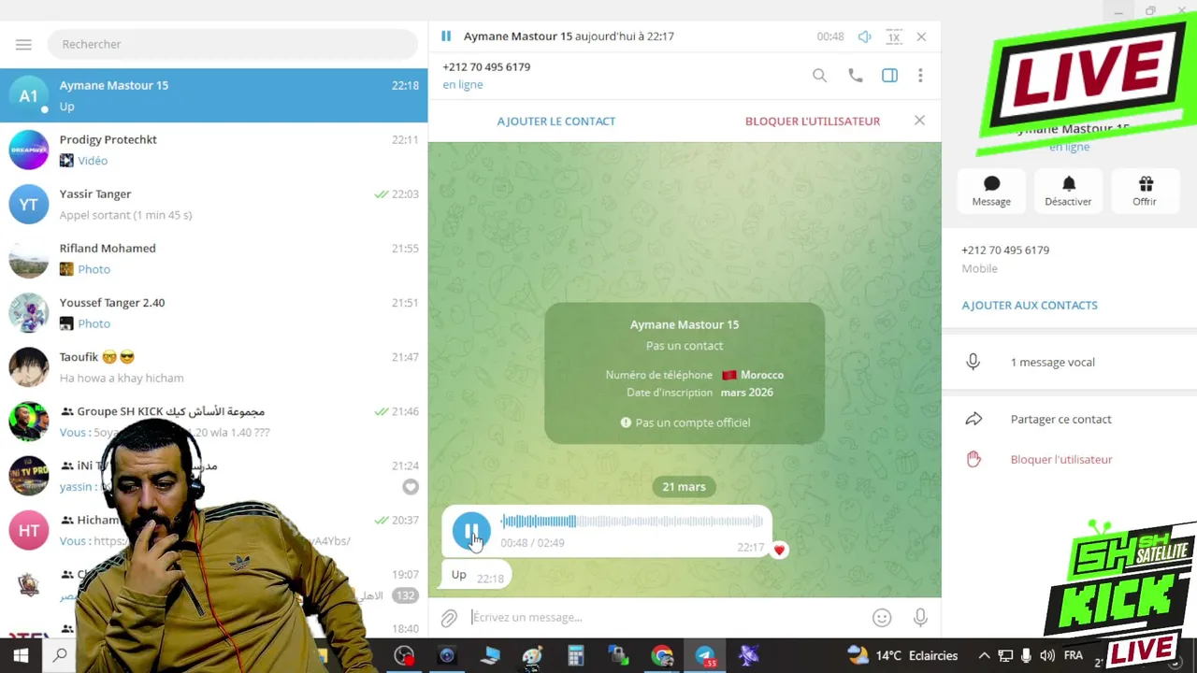Open the Yassir Tanger chat

[213, 204]
